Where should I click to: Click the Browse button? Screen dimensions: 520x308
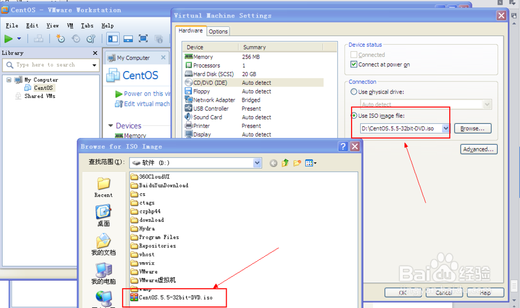(x=473, y=129)
